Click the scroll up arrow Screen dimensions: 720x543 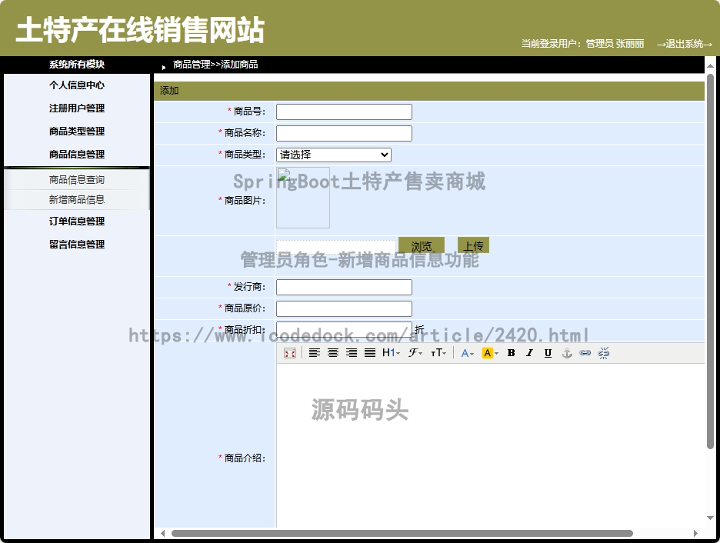pos(710,65)
